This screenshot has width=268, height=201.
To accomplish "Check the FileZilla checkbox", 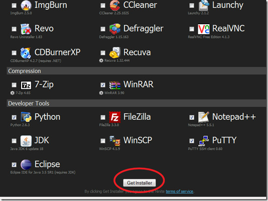I will (103, 117).
